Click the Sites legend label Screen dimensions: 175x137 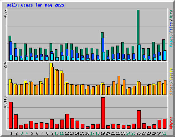point(171,90)
